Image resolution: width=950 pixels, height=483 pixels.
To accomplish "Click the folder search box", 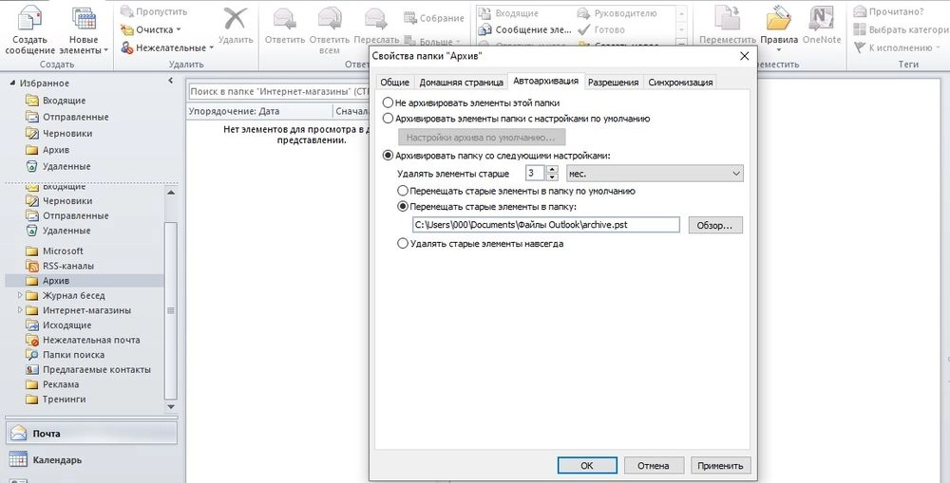I will pos(278,92).
